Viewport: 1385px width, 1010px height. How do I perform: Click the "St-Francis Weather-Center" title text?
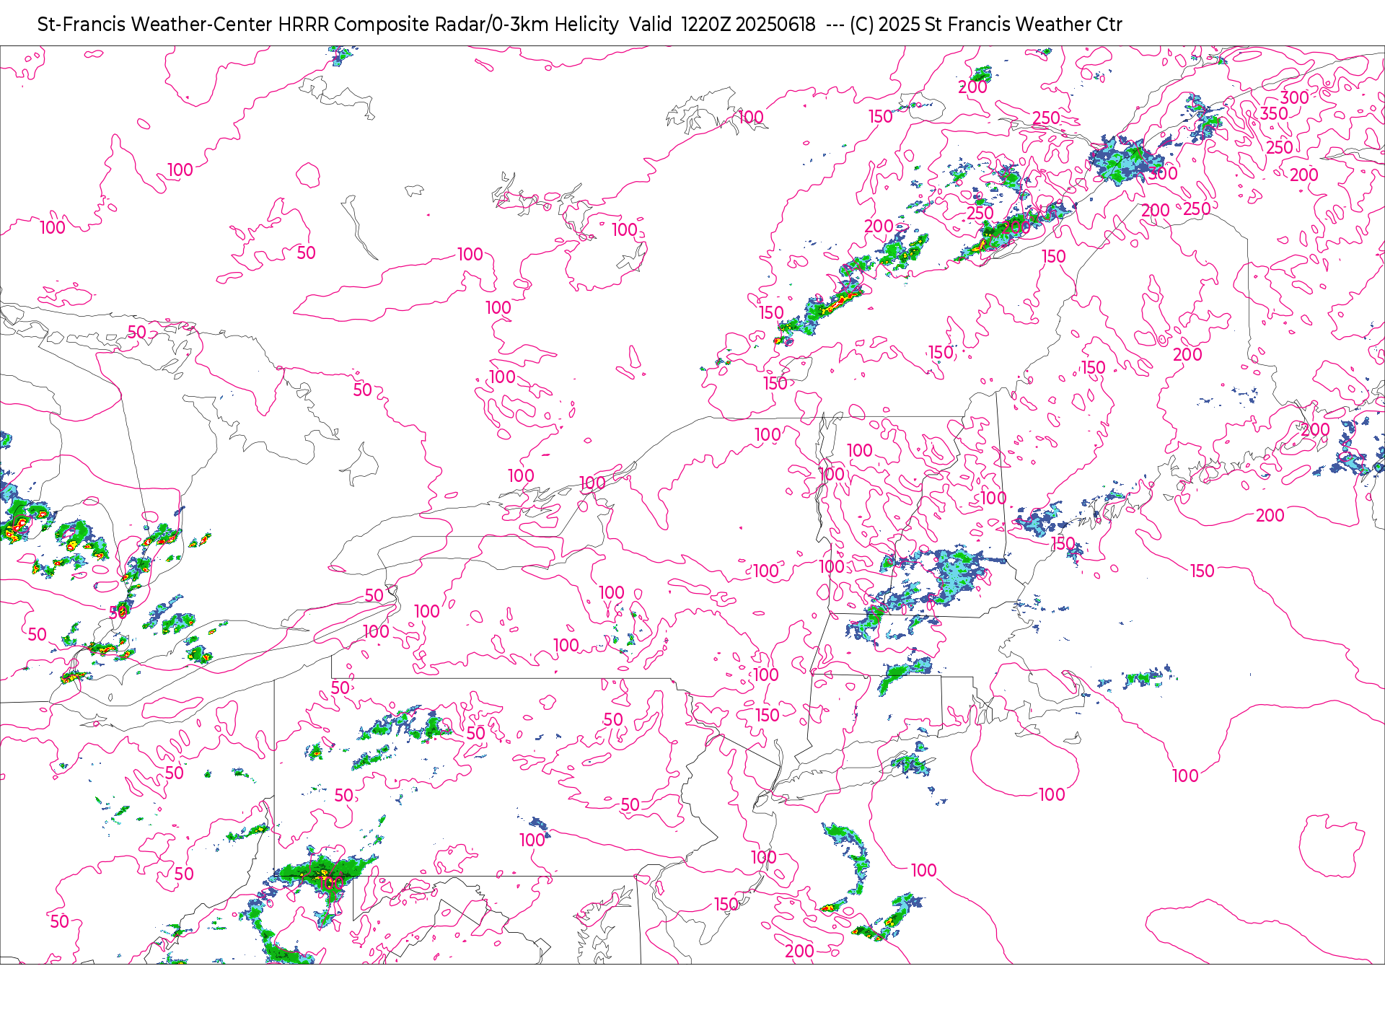[x=155, y=25]
